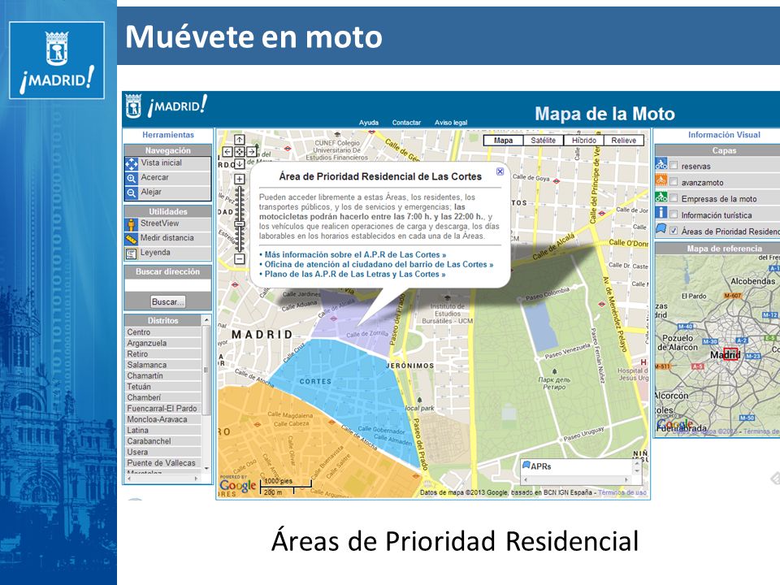Open Más información sobre el A.P.R de Las Cortes
Viewport: 780px width, 585px height.
[355, 254]
